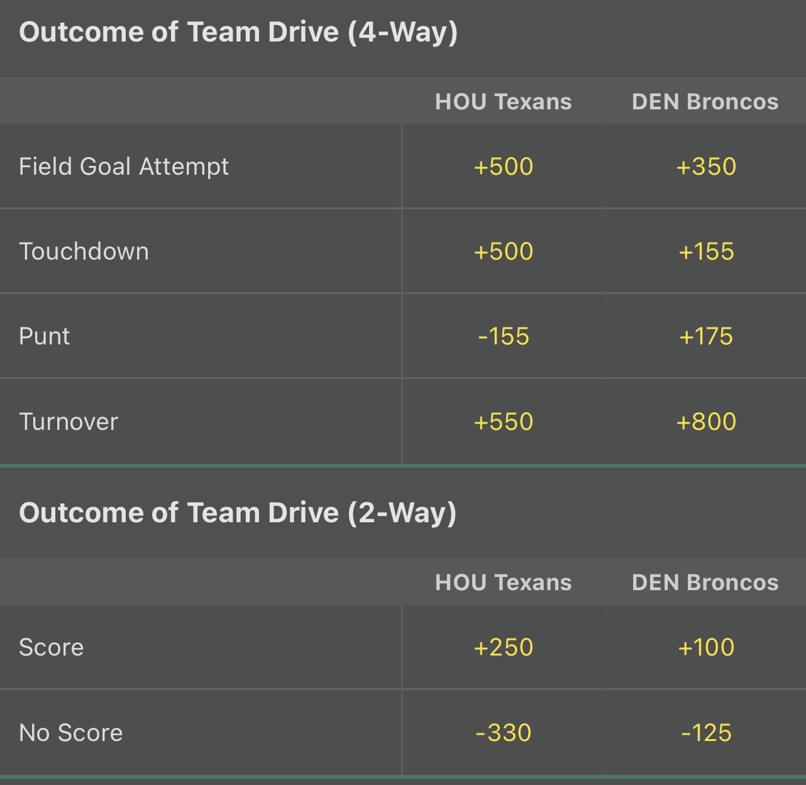Select Texans Field Goal Attempt +500 odds

pos(503,167)
